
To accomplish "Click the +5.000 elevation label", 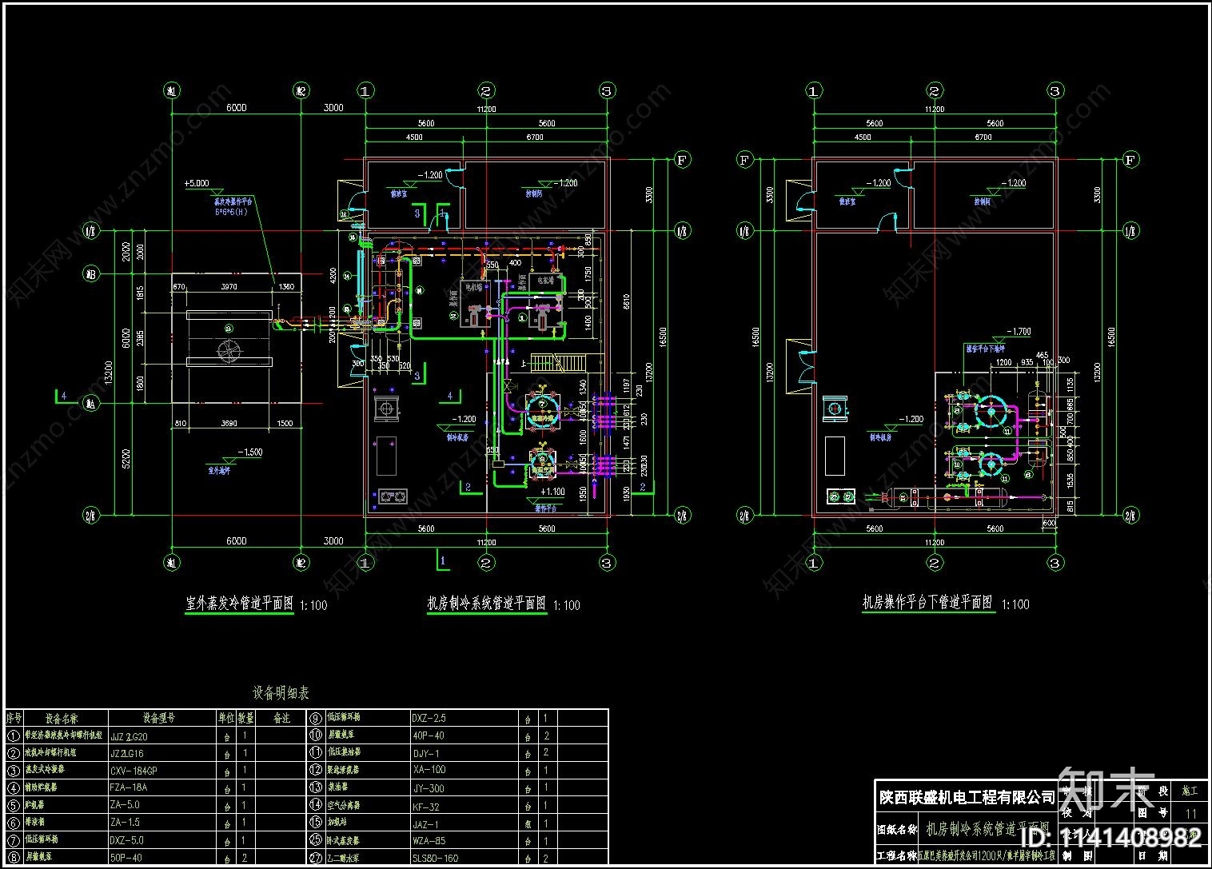I will (196, 183).
